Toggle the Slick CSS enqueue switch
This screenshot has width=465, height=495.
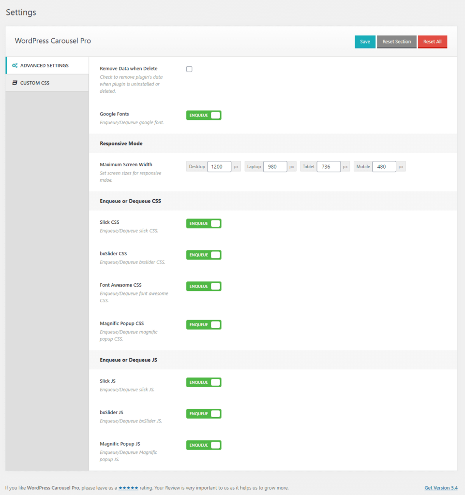click(x=203, y=223)
